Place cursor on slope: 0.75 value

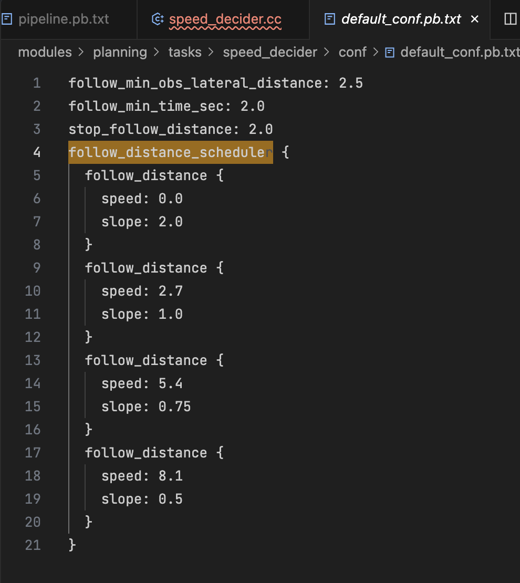[x=174, y=407]
